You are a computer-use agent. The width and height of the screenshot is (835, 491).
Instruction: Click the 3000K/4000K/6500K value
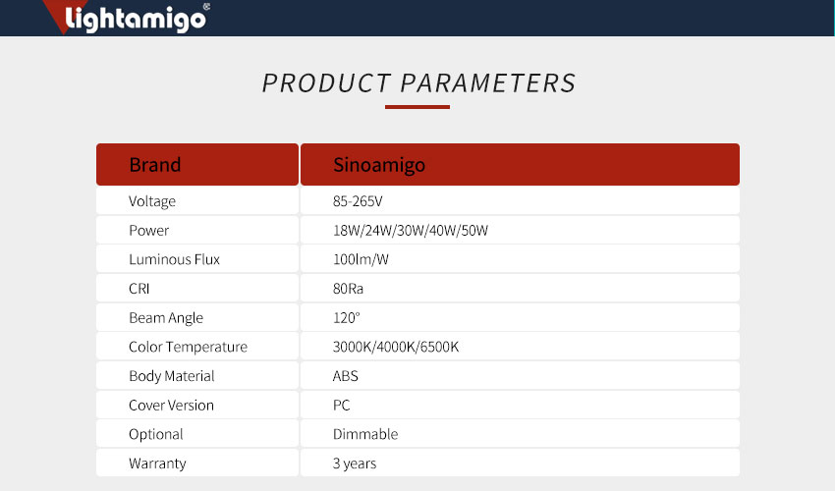tap(396, 347)
